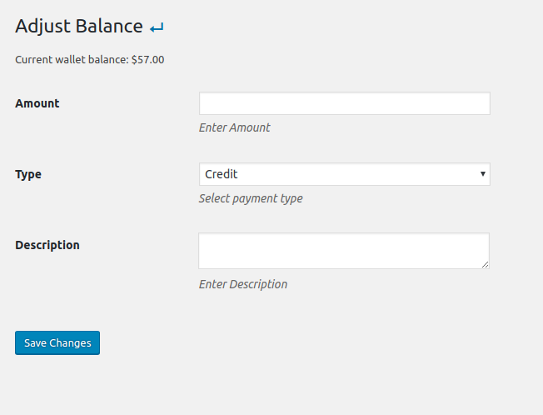The image size is (543, 415).
Task: Focus the Amount input field
Action: click(344, 103)
